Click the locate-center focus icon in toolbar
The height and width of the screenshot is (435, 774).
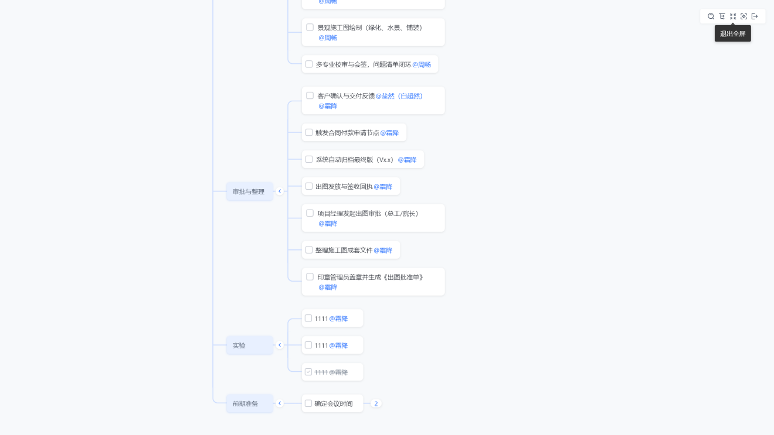pyautogui.click(x=744, y=16)
